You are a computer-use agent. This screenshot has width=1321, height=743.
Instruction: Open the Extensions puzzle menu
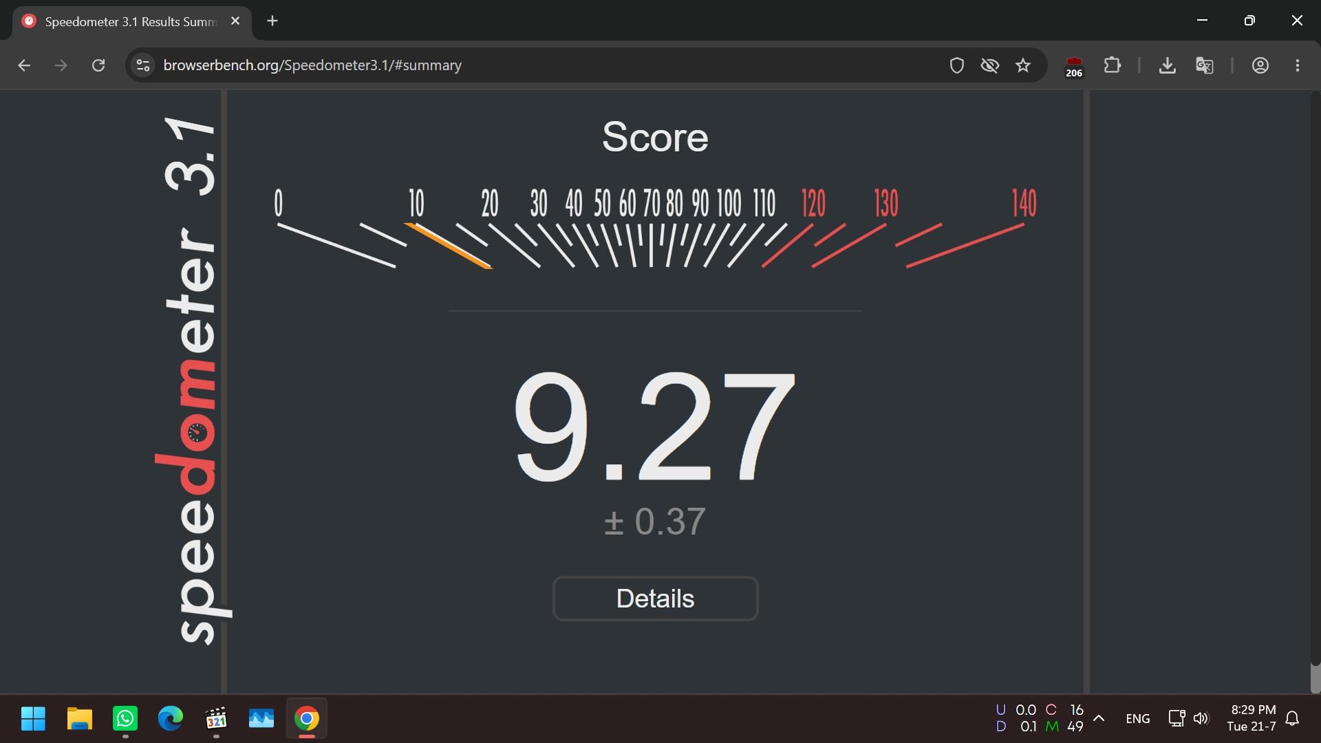point(1112,65)
